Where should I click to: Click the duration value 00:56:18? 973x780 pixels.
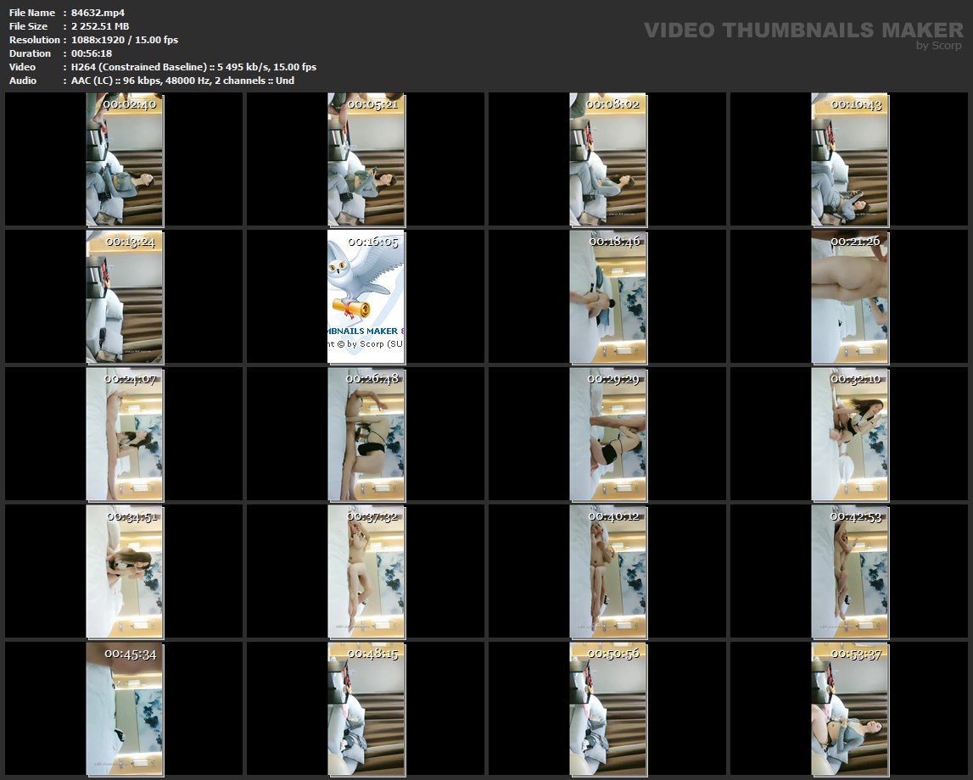tap(92, 53)
